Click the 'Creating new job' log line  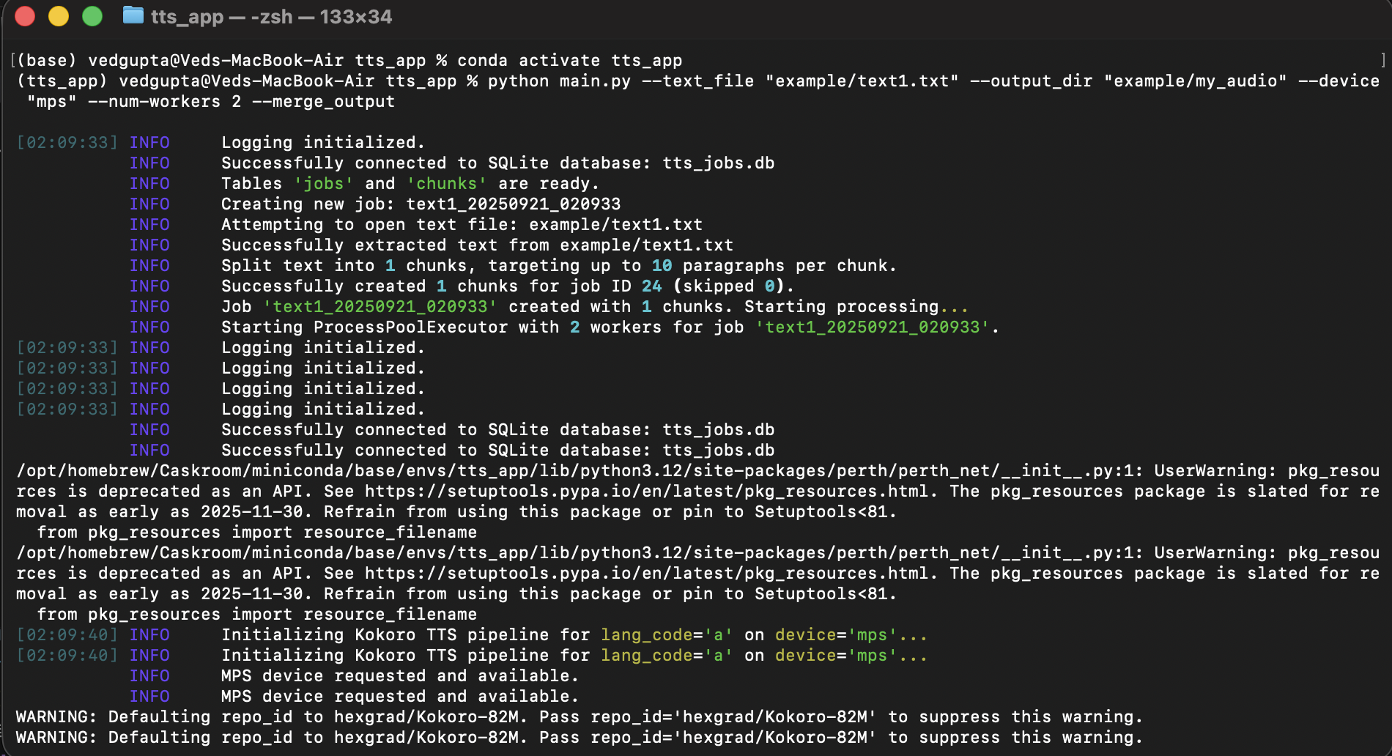(421, 204)
